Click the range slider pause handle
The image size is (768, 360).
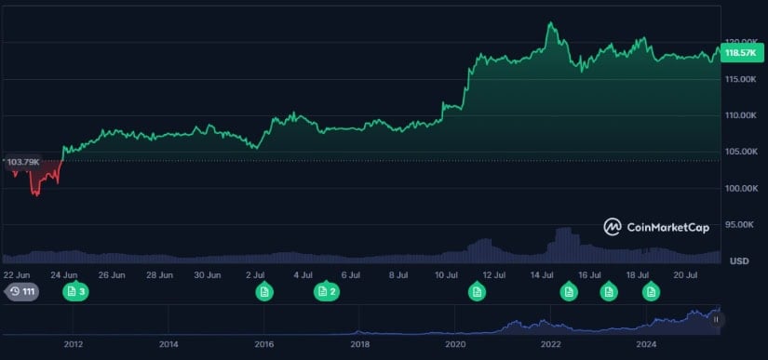[716, 320]
